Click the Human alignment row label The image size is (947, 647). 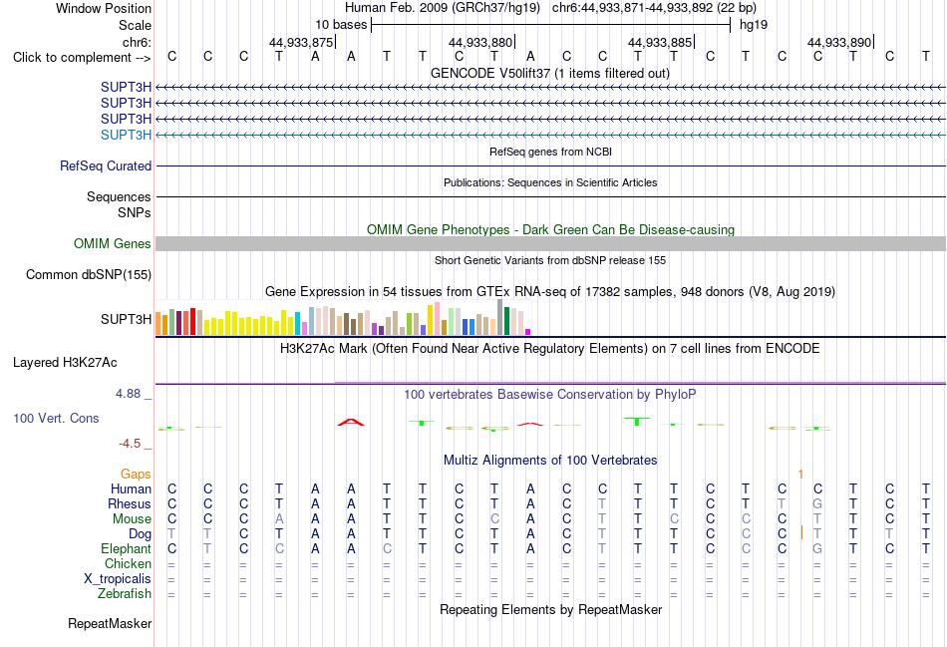coord(131,488)
